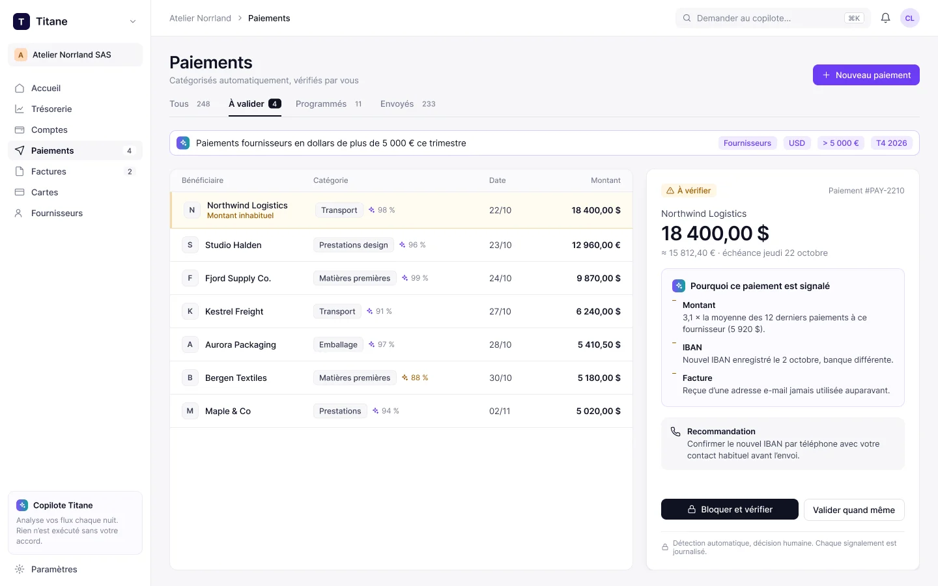Remove the USD filter chip

pyautogui.click(x=797, y=143)
